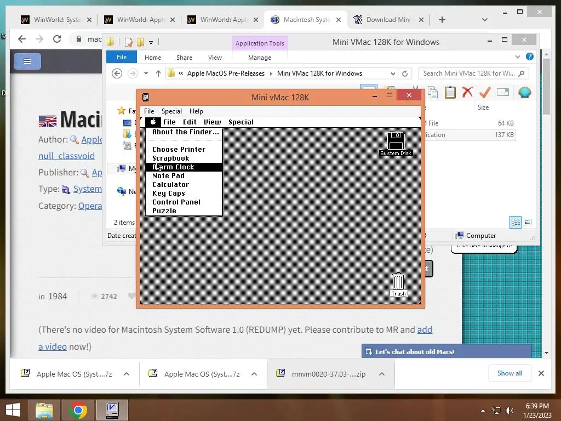
Task: Show hidden tray icons arrow
Action: point(483,411)
